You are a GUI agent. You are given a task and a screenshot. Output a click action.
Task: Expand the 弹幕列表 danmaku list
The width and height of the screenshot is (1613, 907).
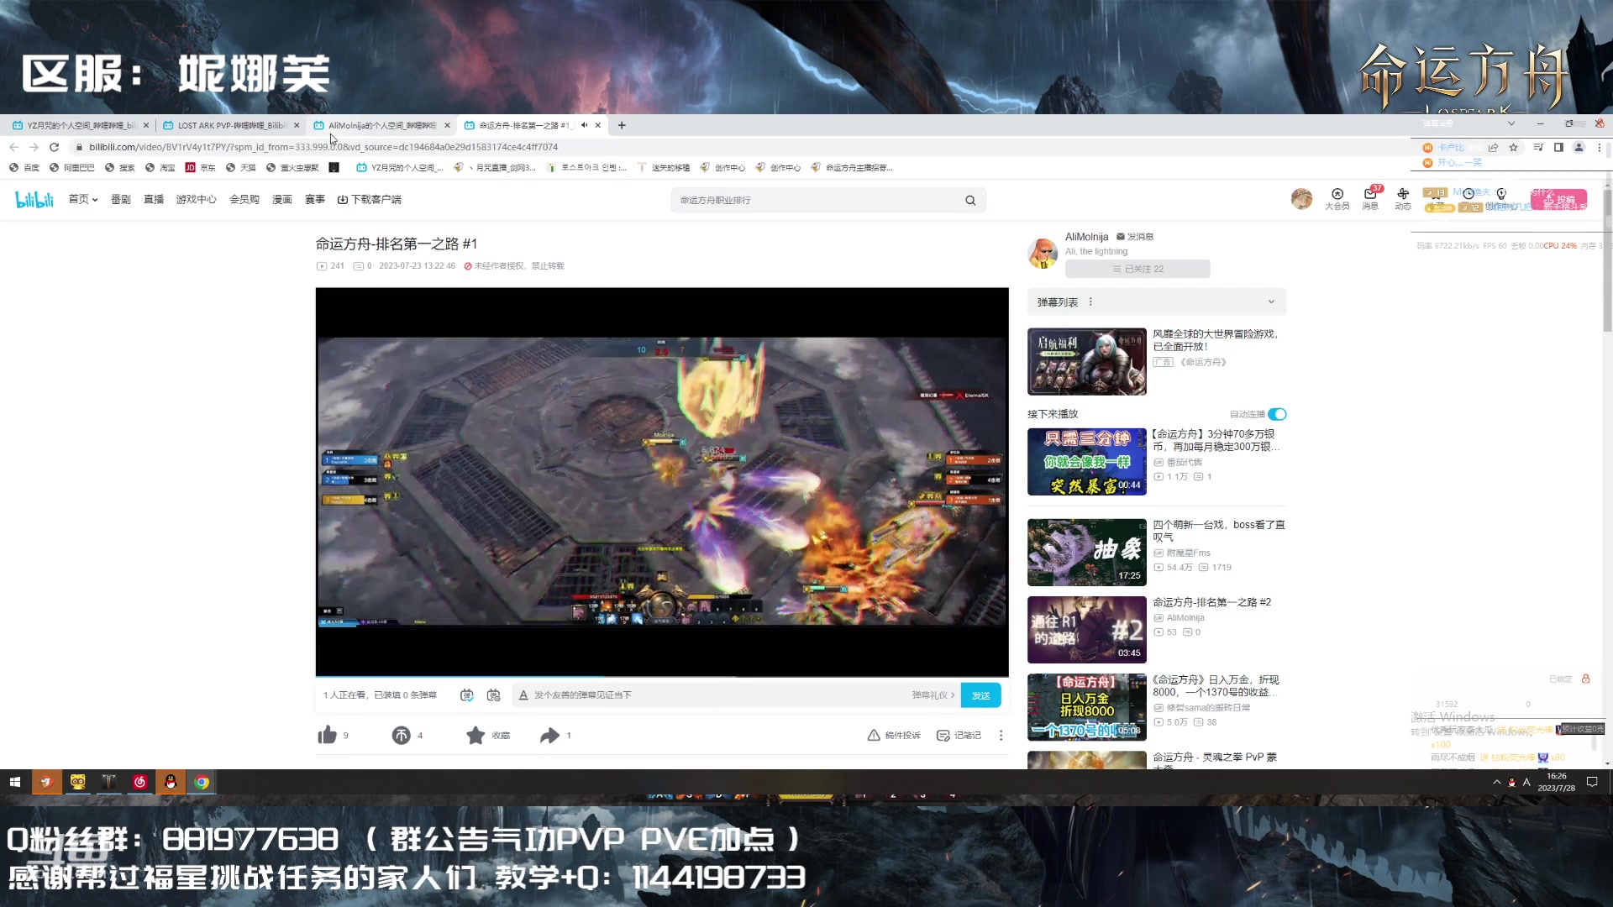coord(1271,301)
